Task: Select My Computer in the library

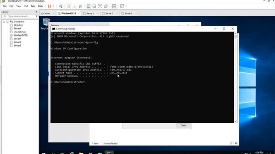Action: click(17, 22)
